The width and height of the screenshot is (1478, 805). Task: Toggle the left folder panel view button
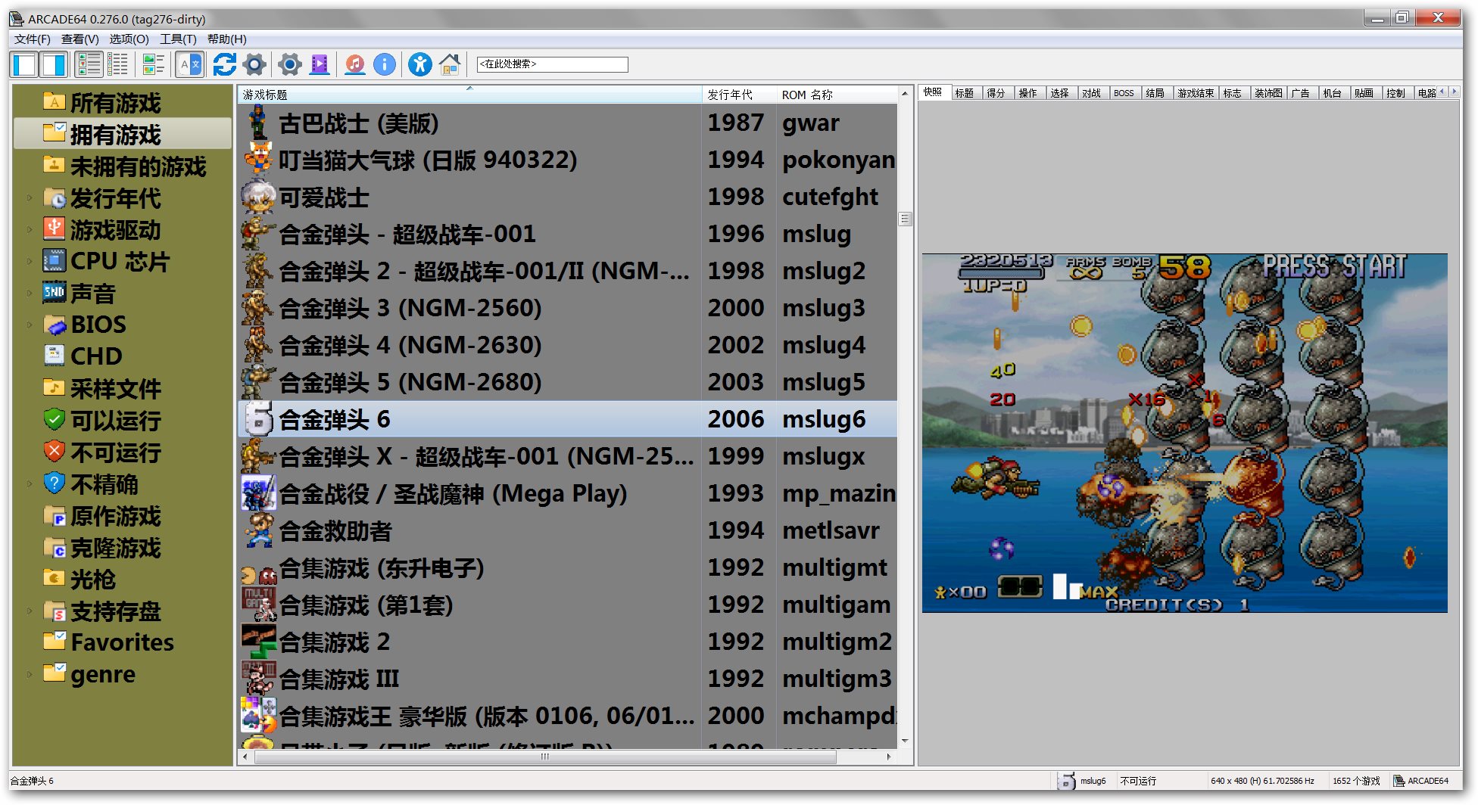click(x=24, y=65)
